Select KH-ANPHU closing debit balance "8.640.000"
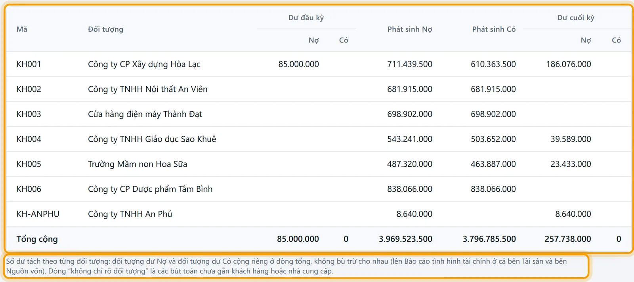This screenshot has width=634, height=282. click(x=573, y=214)
